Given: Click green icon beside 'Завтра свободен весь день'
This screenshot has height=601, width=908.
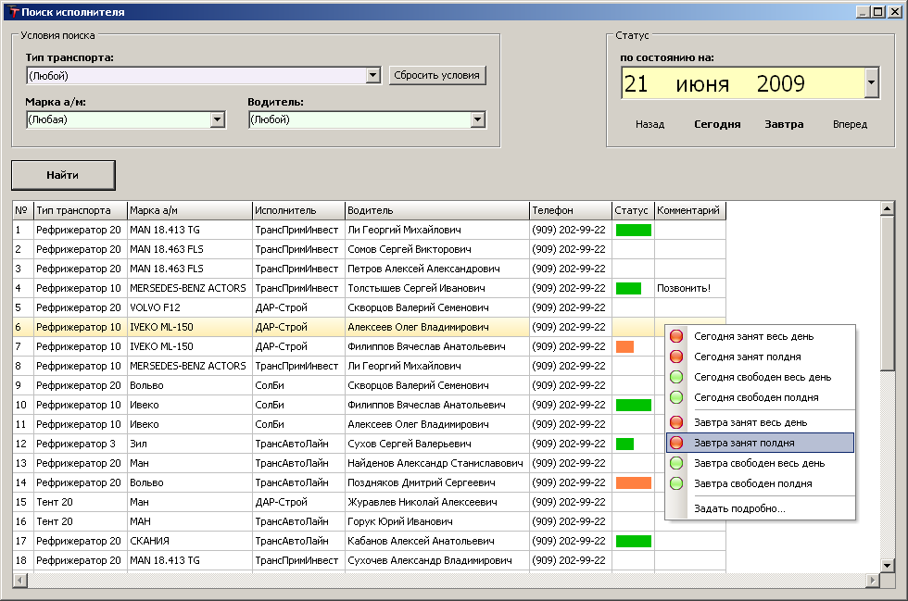Looking at the screenshot, I should pos(676,463).
